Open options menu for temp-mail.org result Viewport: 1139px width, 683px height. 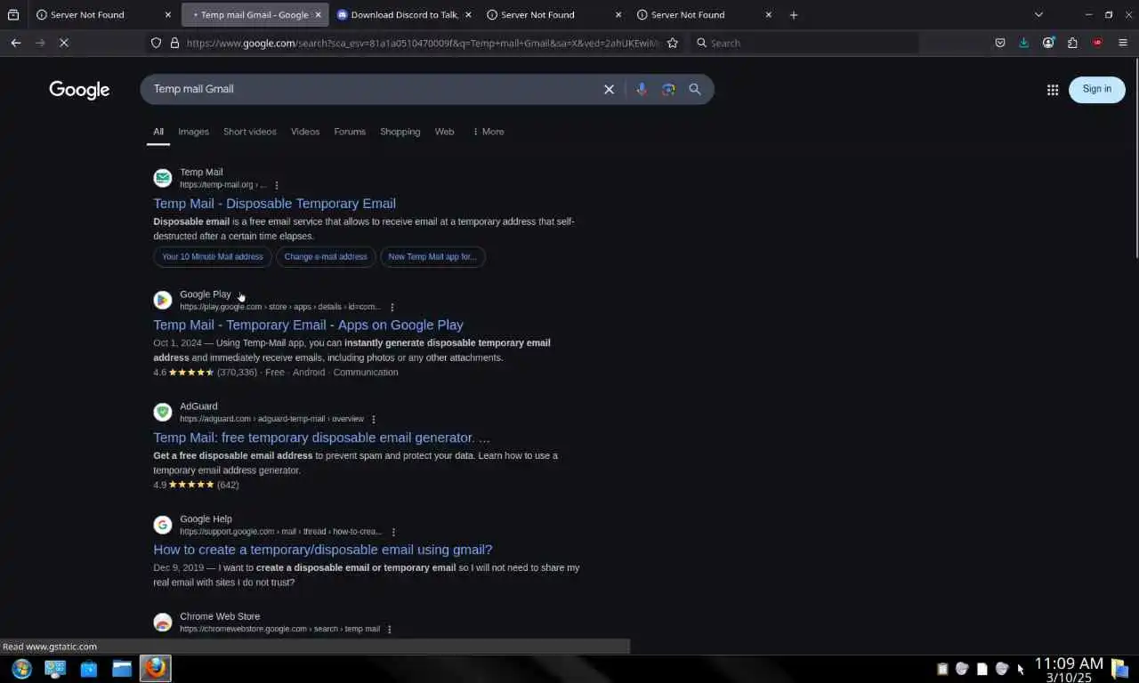coord(277,185)
